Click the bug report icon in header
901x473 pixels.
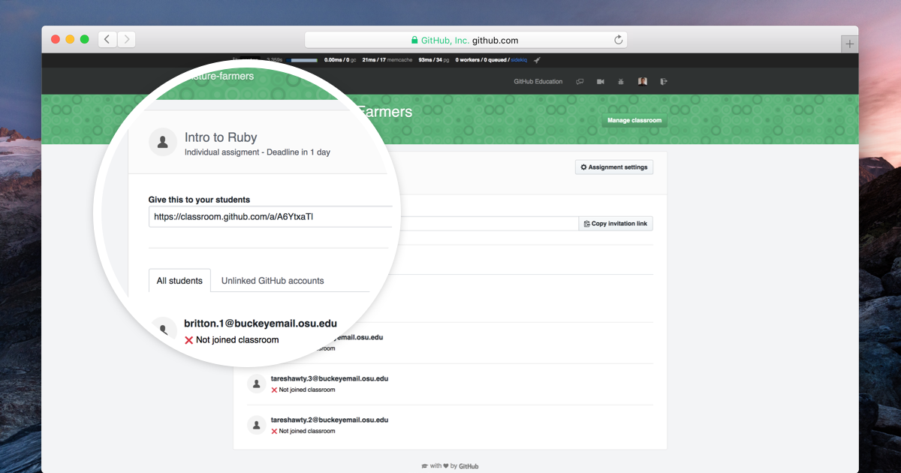click(x=621, y=82)
